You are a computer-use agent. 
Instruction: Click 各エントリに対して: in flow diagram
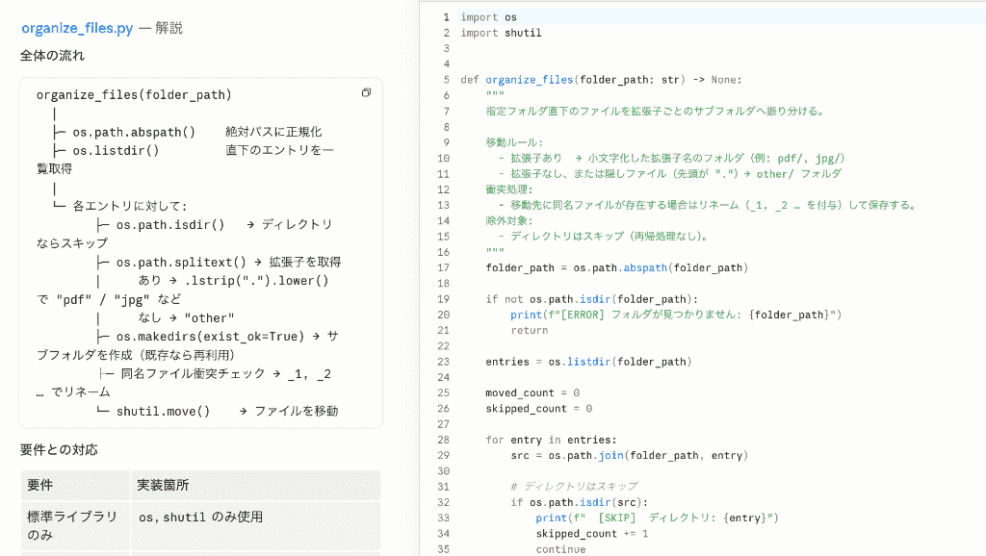point(130,206)
